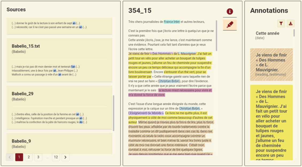This screenshot has width=302, height=167.
Task: Select current page 1 button
Action: point(19,157)
